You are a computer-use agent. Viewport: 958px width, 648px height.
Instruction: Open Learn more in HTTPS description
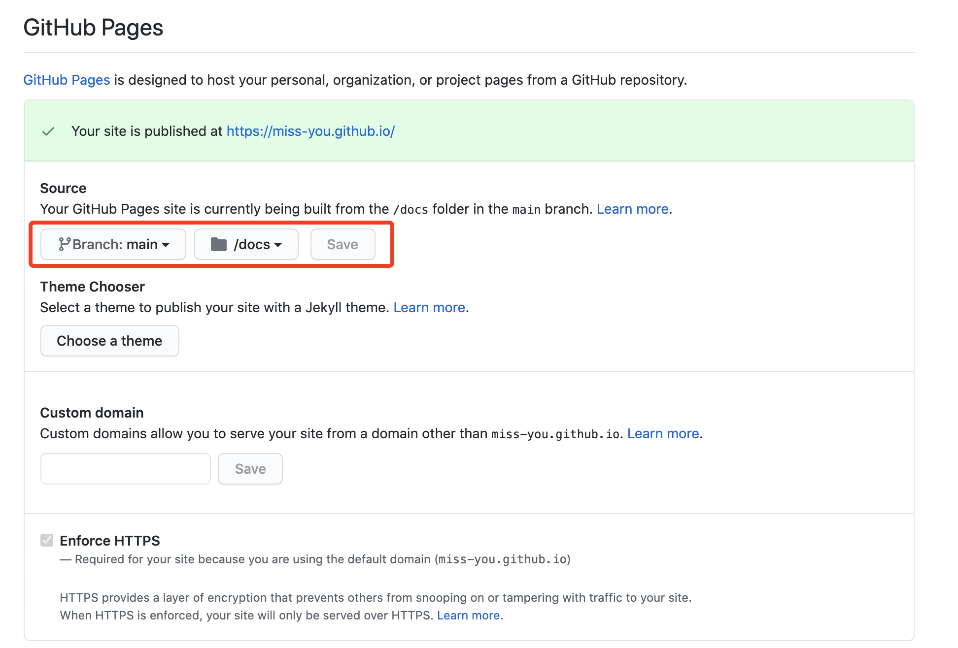pyautogui.click(x=468, y=615)
